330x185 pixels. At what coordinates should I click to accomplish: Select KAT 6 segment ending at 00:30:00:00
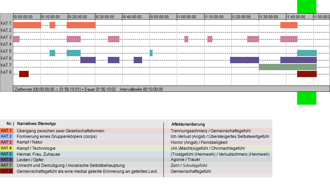[88, 60]
